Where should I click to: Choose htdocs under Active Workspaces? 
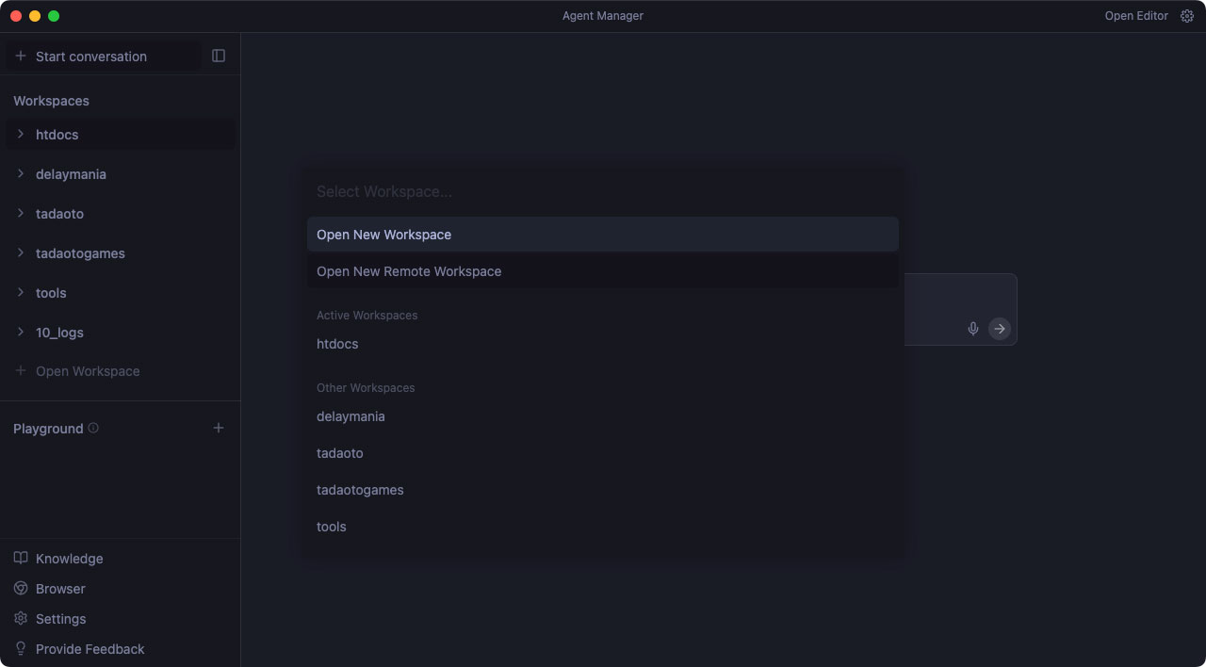(337, 344)
